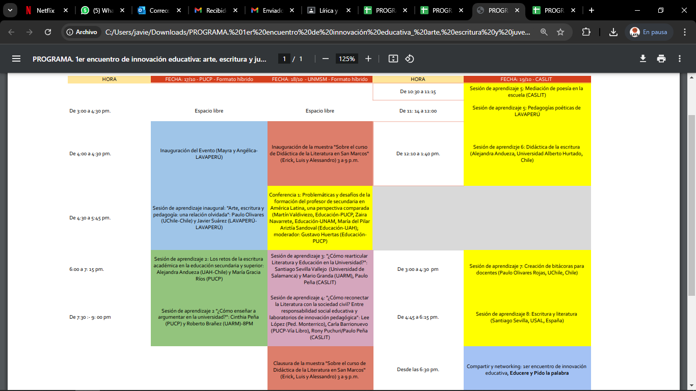Bookmark this page with the star icon

coord(560,32)
